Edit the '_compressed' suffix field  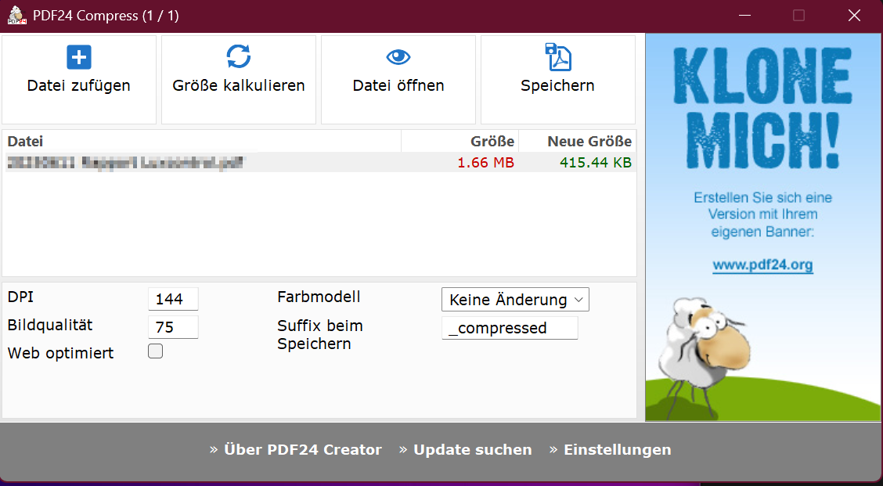pos(510,328)
